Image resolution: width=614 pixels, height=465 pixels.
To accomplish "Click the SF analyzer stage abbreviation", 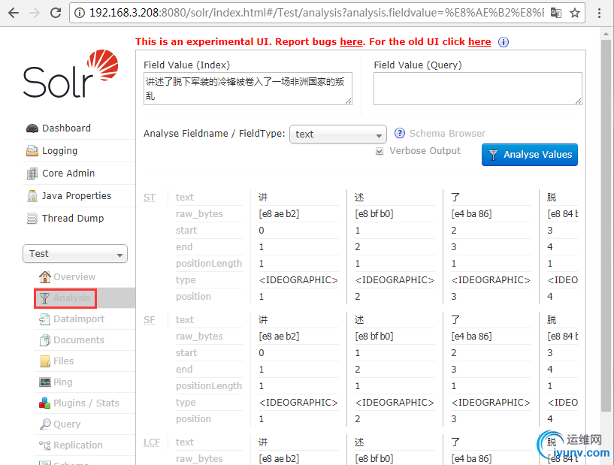I will pos(150,320).
